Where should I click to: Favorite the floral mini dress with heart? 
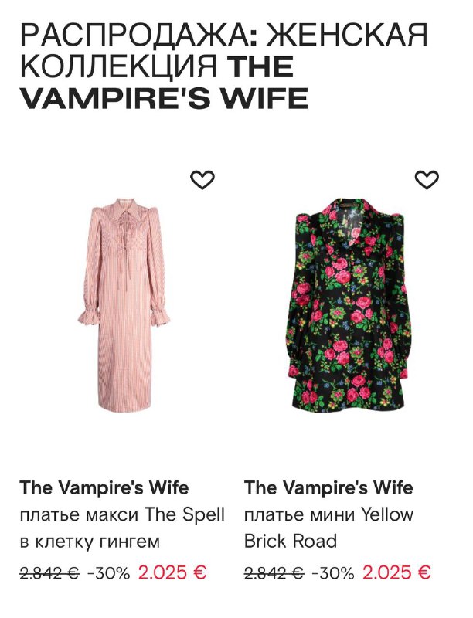427,180
